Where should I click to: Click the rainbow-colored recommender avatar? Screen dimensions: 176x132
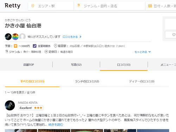pyautogui.click(x=15, y=37)
